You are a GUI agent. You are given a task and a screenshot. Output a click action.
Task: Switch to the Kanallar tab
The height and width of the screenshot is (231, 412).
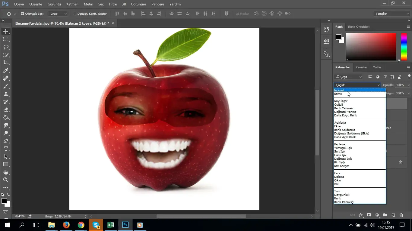[x=361, y=67]
